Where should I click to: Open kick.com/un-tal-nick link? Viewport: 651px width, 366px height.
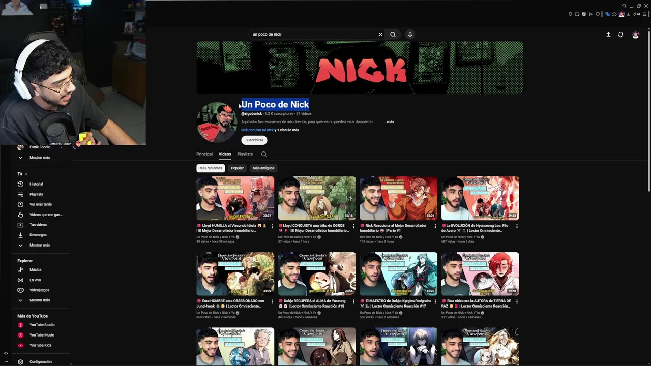click(257, 130)
